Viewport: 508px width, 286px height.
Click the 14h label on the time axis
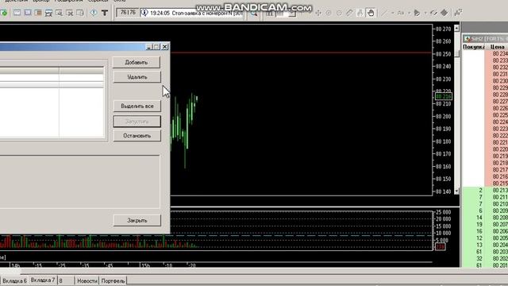[x=16, y=265]
